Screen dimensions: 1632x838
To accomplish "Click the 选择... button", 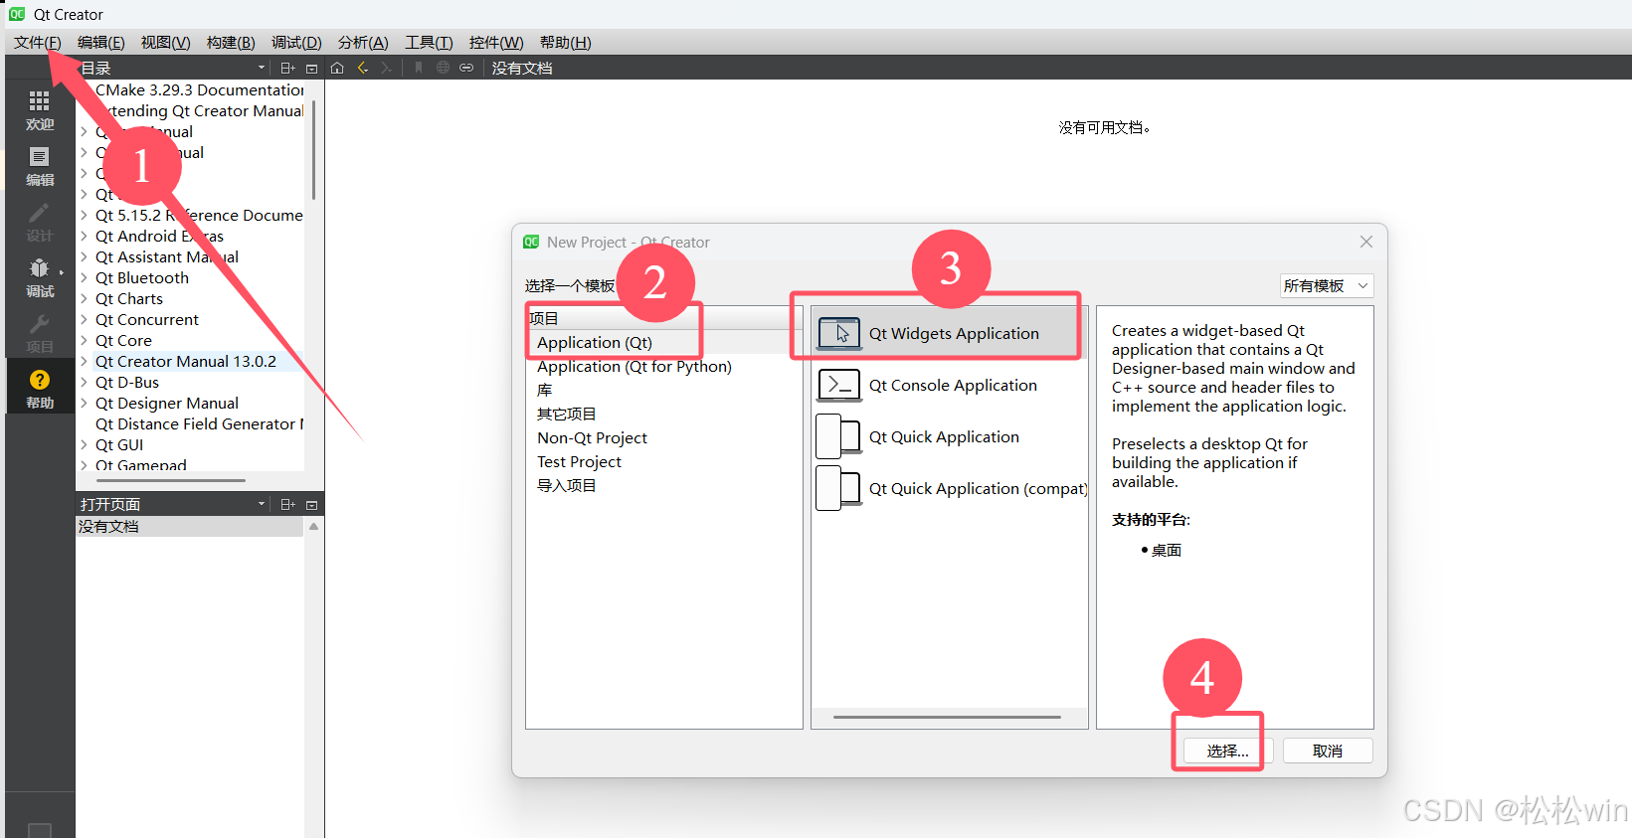I will tap(1227, 751).
